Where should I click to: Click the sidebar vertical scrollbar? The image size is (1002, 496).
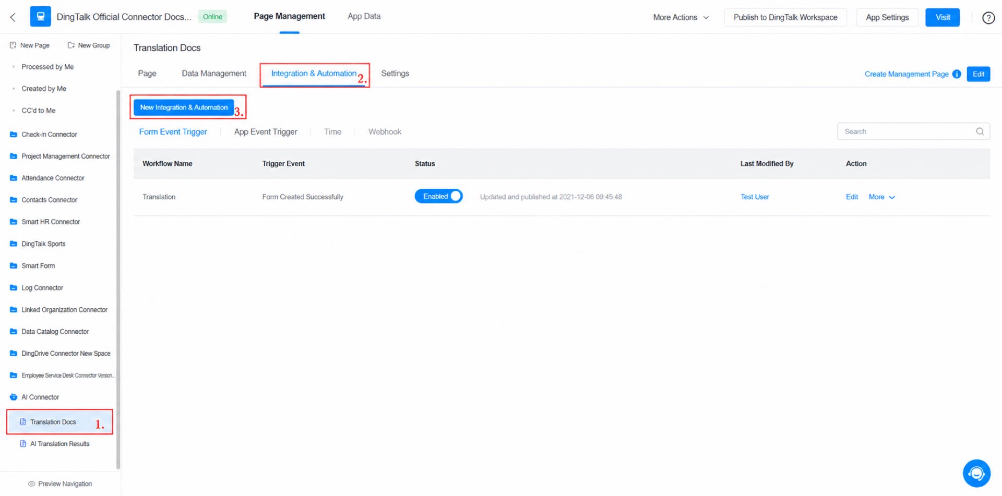(118, 279)
